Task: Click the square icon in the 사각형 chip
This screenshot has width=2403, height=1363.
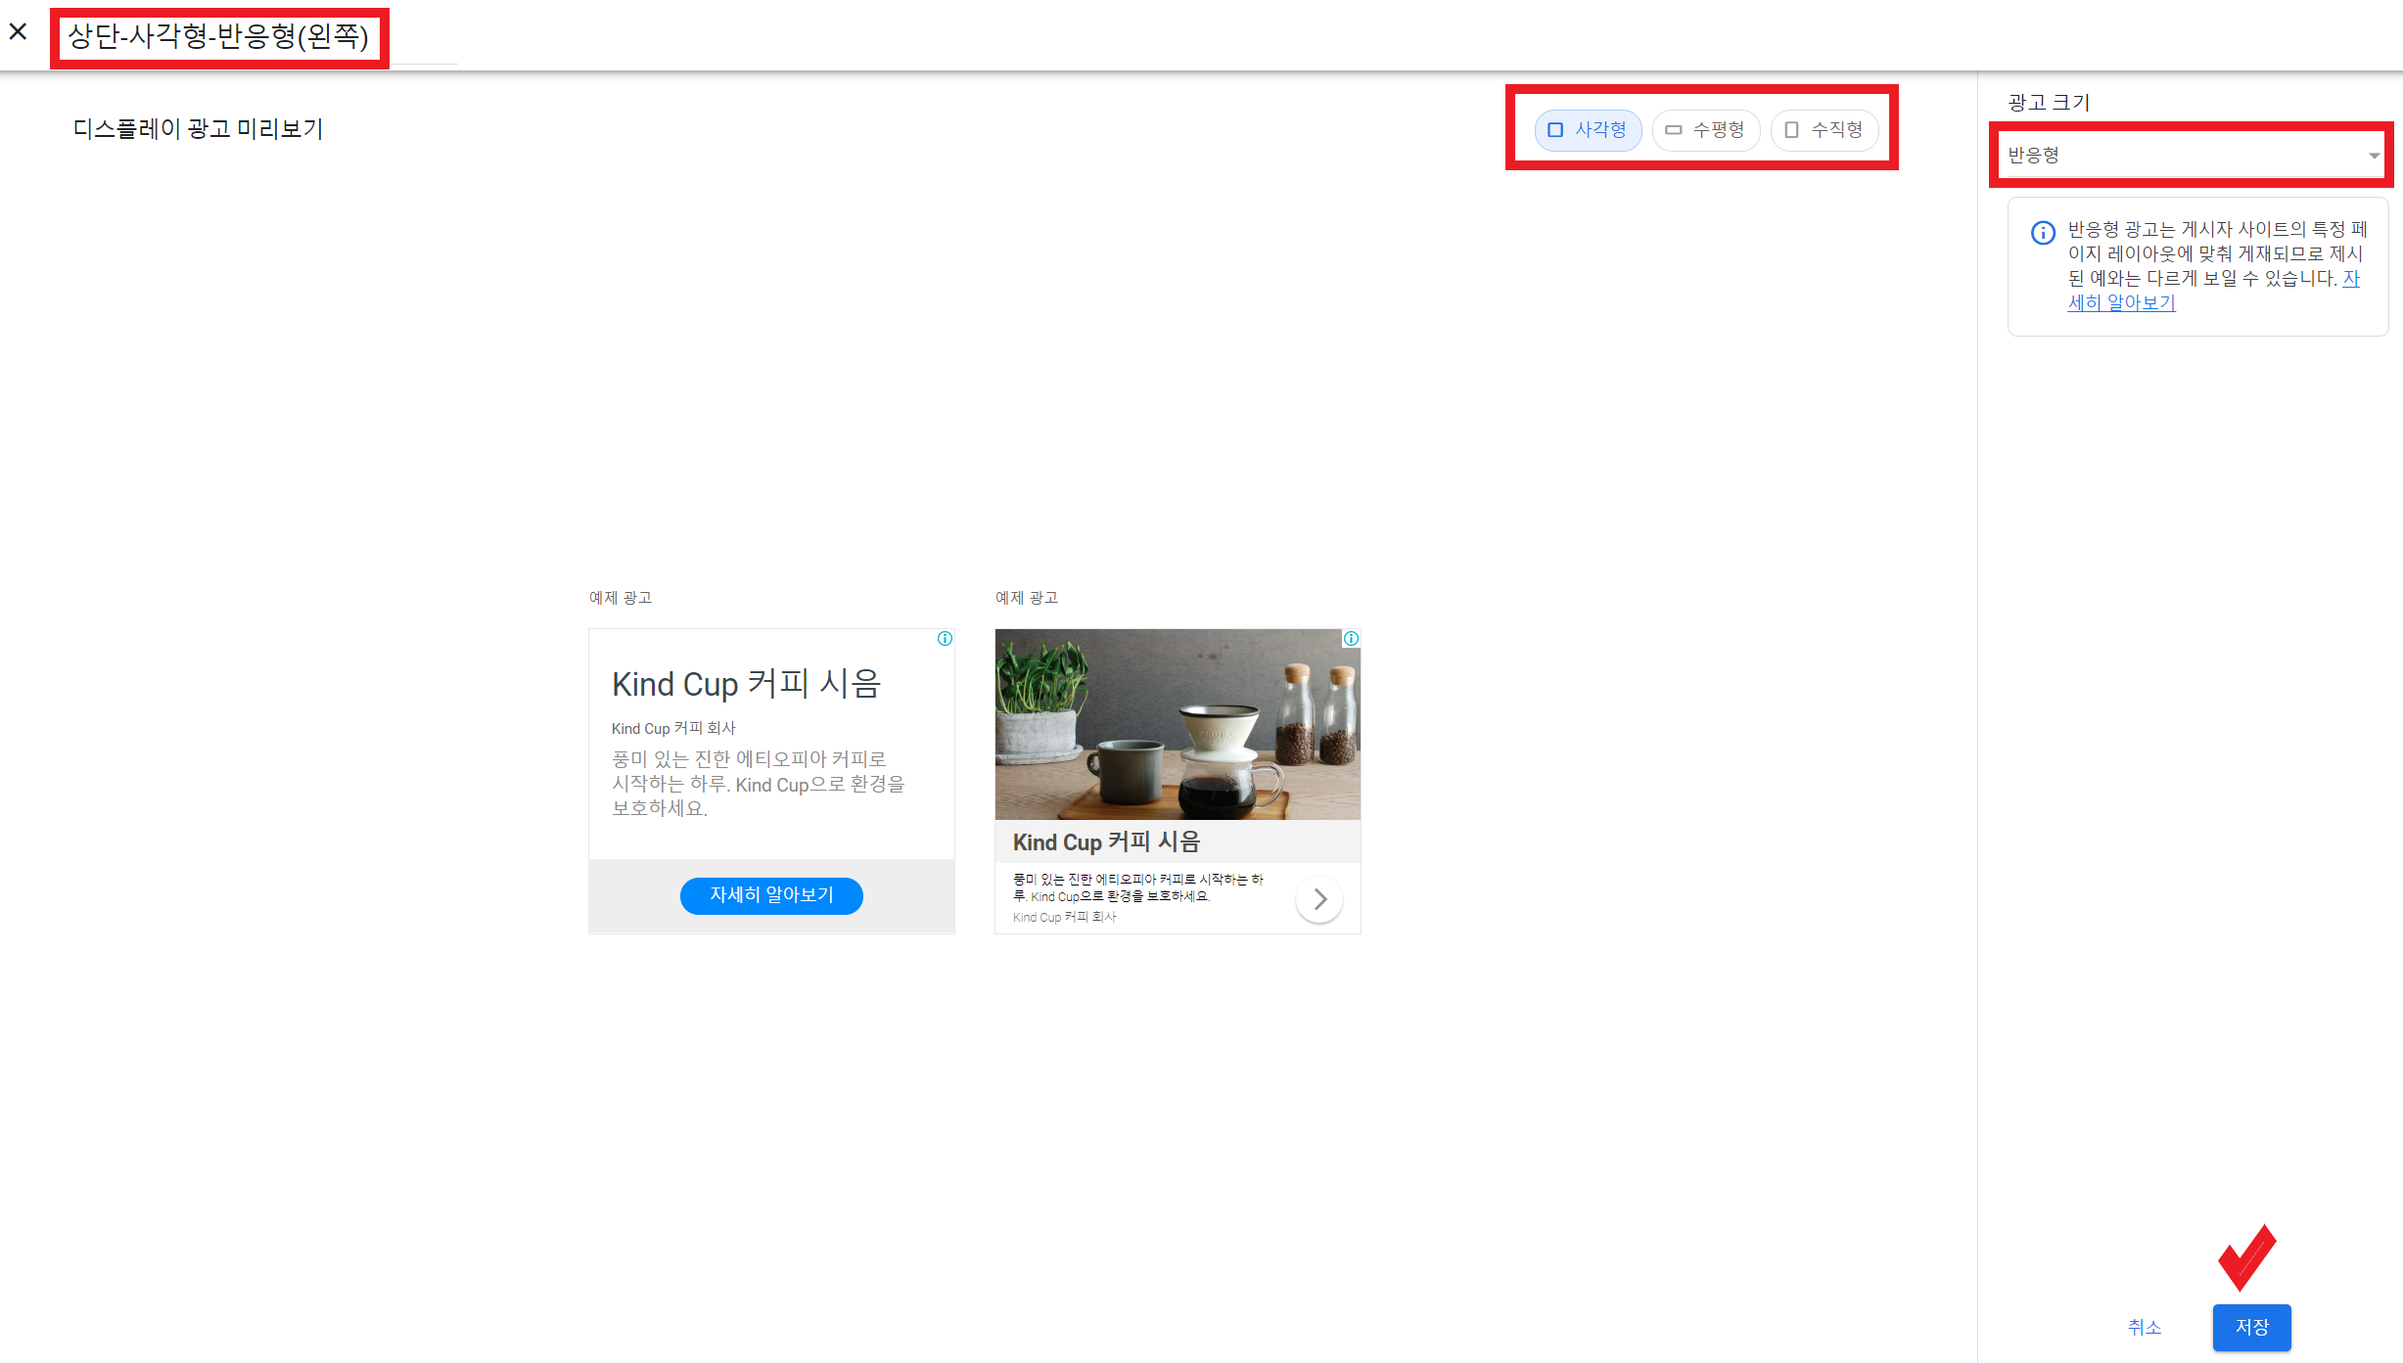Action: pos(1554,130)
